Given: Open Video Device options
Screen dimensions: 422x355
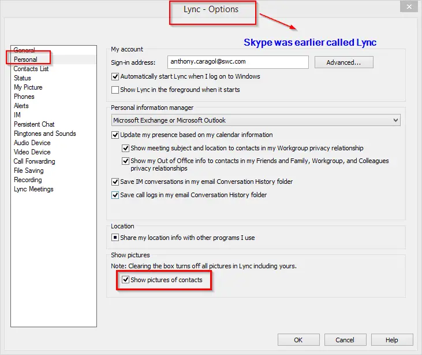Looking at the screenshot, I should coord(32,152).
